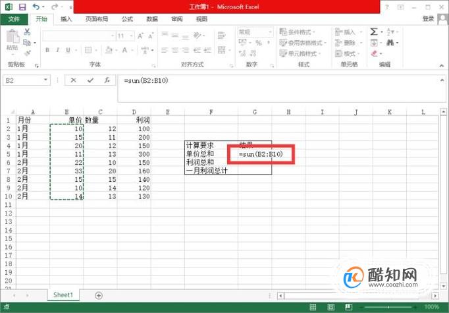The width and height of the screenshot is (449, 313).
Task: Toggle Align Right button
Action: click(185, 50)
